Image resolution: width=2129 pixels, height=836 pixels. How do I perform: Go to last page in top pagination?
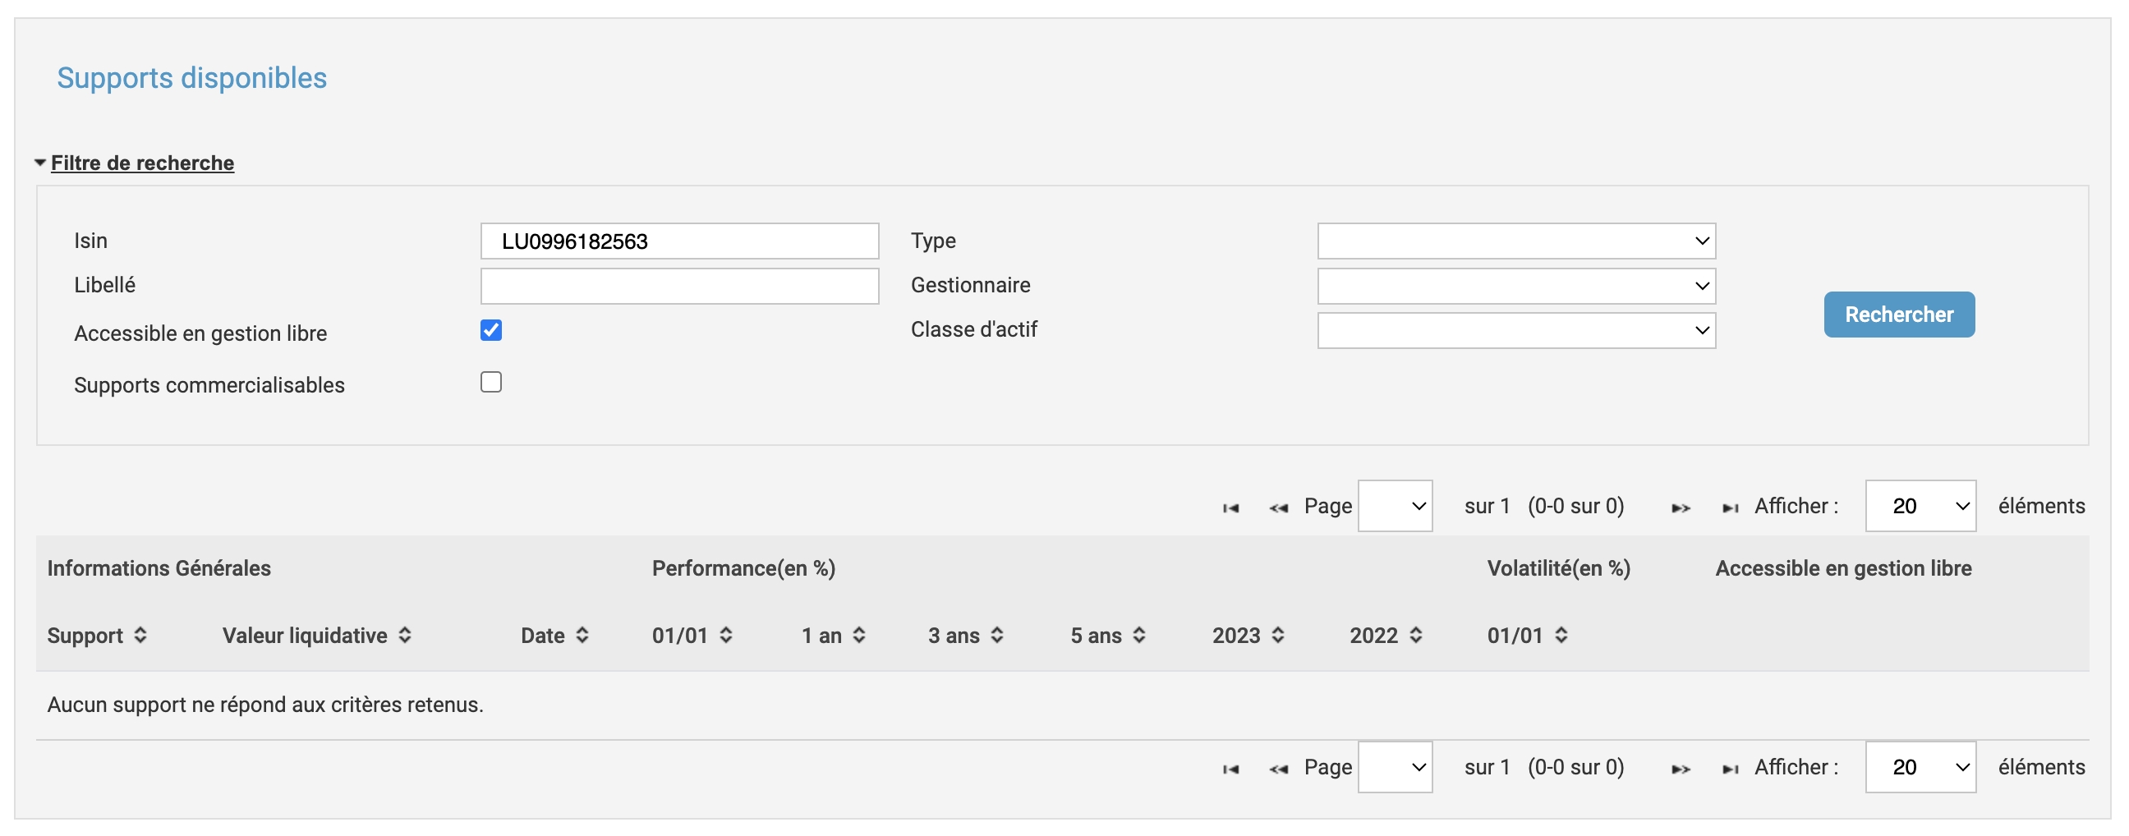[x=1730, y=508]
